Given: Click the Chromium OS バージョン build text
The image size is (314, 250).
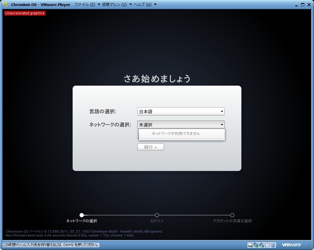Looking at the screenshot, I should click(84, 231).
